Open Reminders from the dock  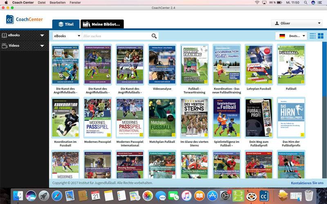tap(121, 196)
